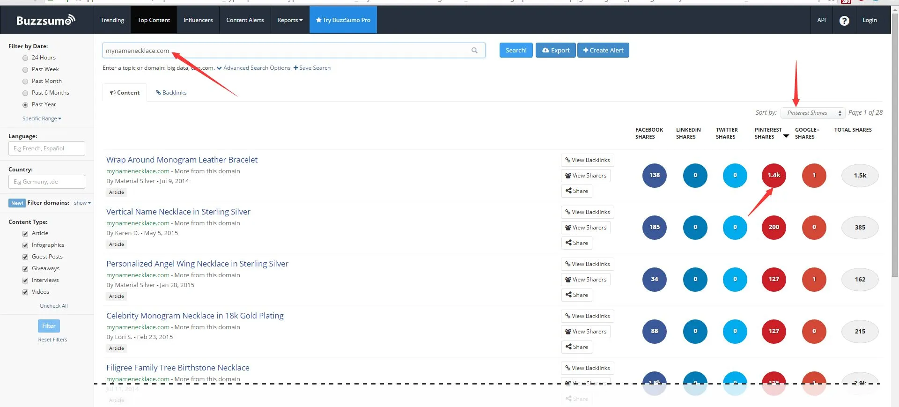Toggle the Infographics checkbox
899x407 pixels.
[x=25, y=245]
